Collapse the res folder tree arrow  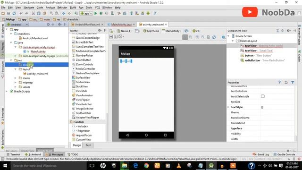11,60
